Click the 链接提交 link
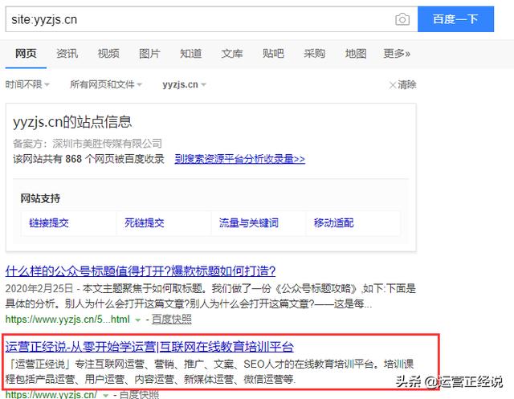The image size is (514, 399). click(49, 223)
